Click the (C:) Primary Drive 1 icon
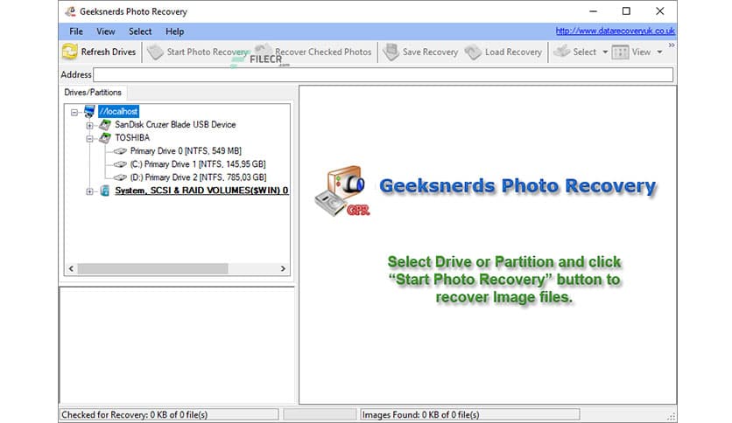 (120, 164)
